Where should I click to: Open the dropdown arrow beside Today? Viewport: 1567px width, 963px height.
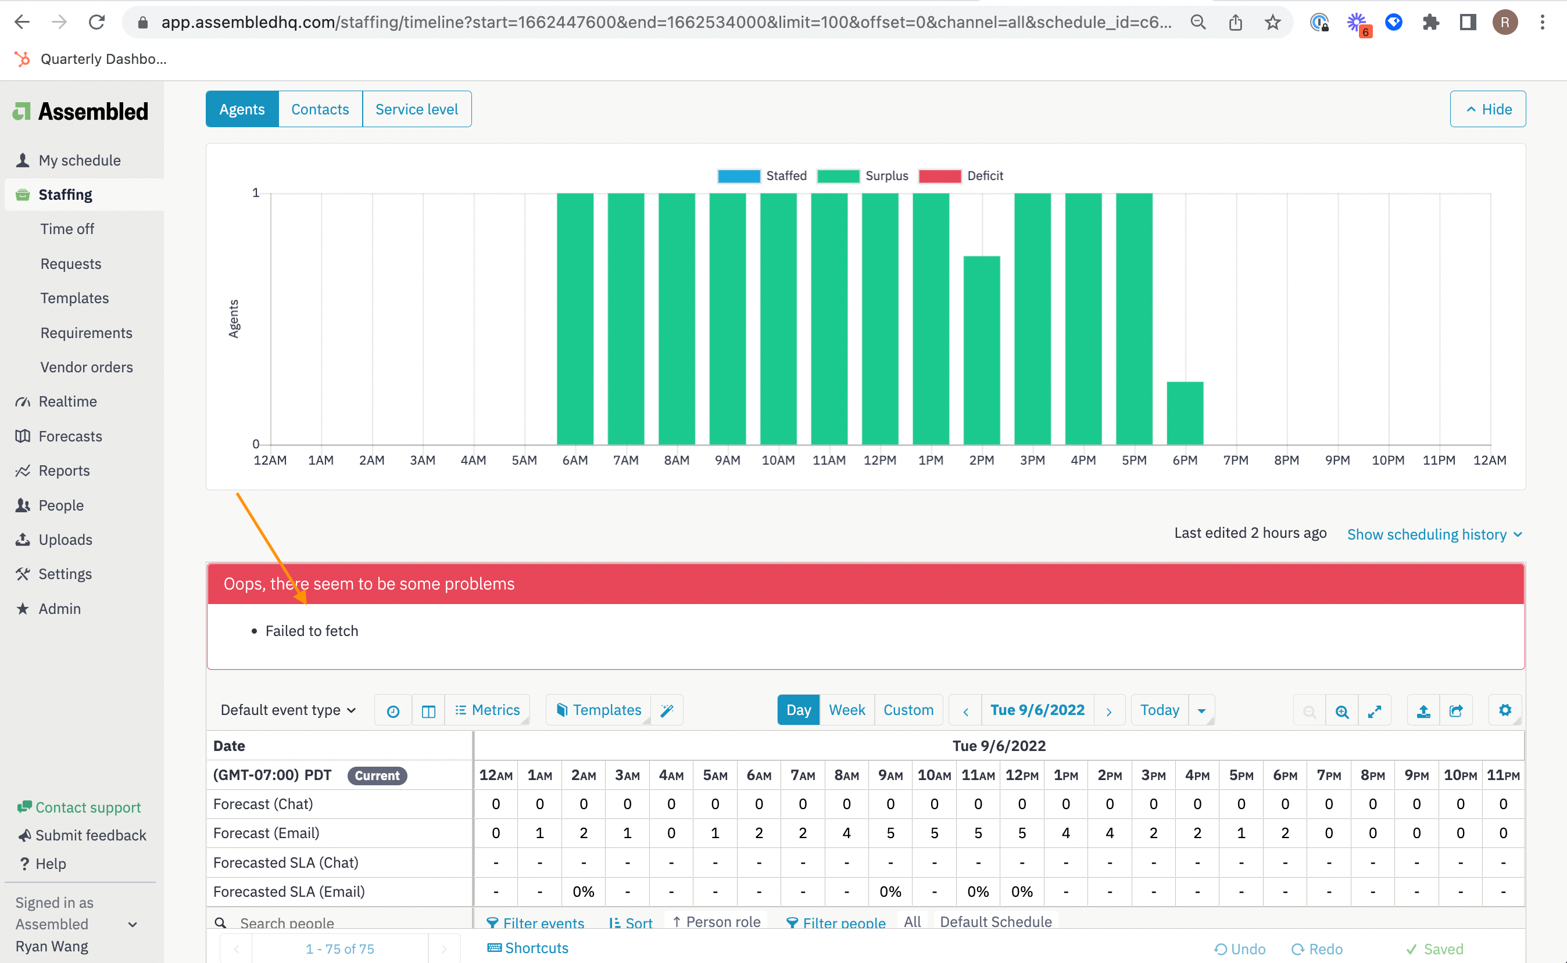1201,711
